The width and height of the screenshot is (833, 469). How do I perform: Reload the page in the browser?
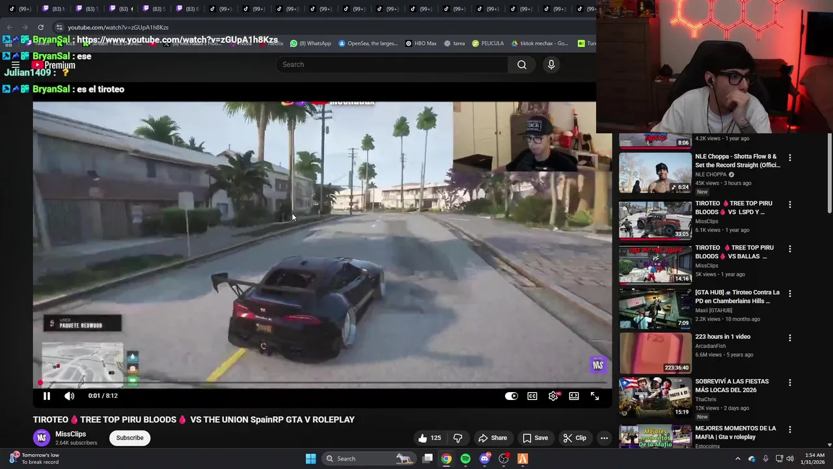click(40, 27)
